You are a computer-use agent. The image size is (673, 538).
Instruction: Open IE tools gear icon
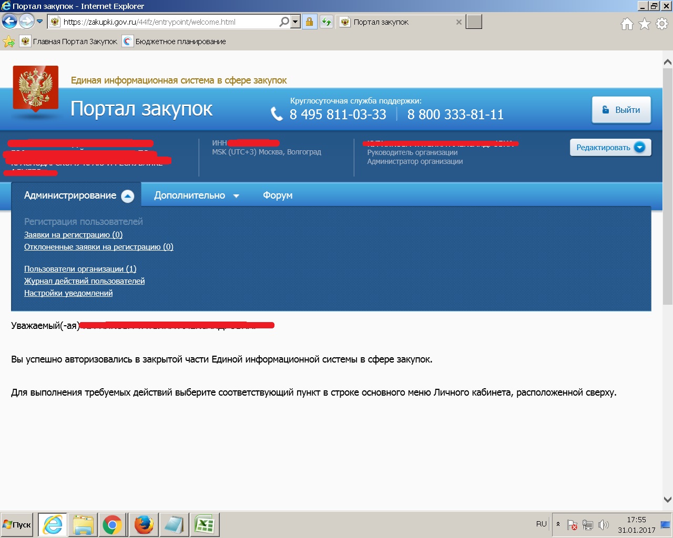(x=662, y=24)
